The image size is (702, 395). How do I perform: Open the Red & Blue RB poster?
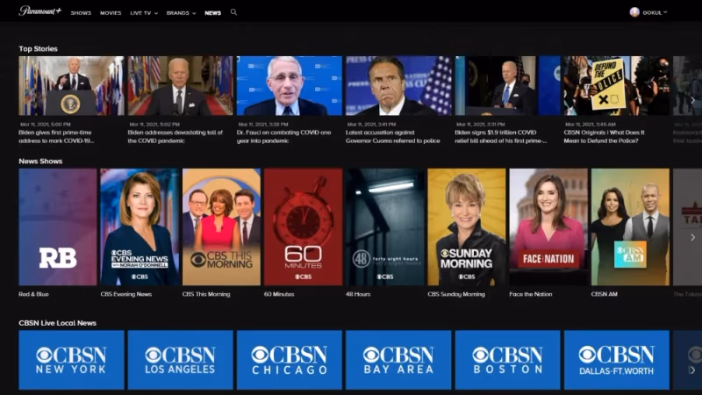click(58, 226)
